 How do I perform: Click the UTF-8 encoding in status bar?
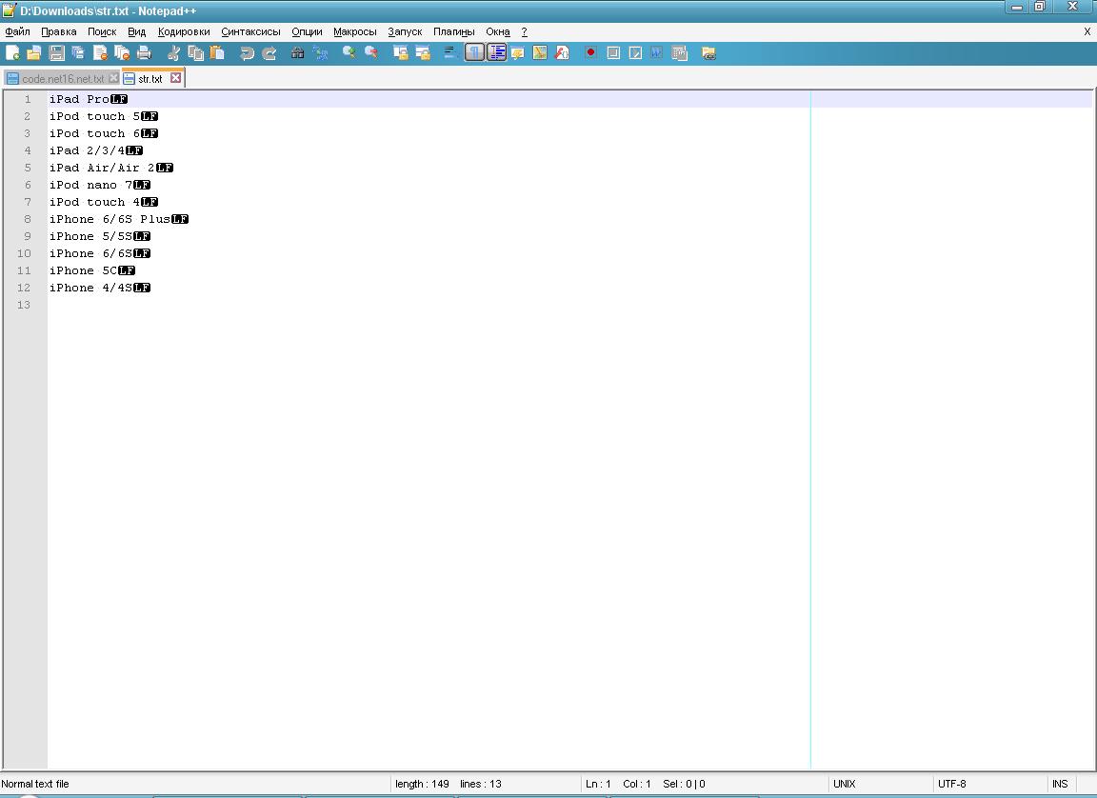(x=951, y=784)
